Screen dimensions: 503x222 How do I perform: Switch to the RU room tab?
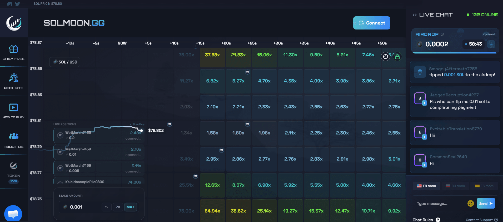(x=455, y=186)
